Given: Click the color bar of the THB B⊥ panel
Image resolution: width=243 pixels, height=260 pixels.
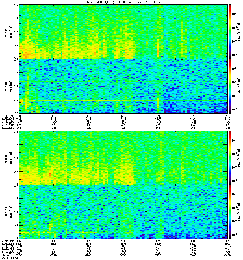Looking at the screenshot, I should pyautogui.click(x=230, y=32).
